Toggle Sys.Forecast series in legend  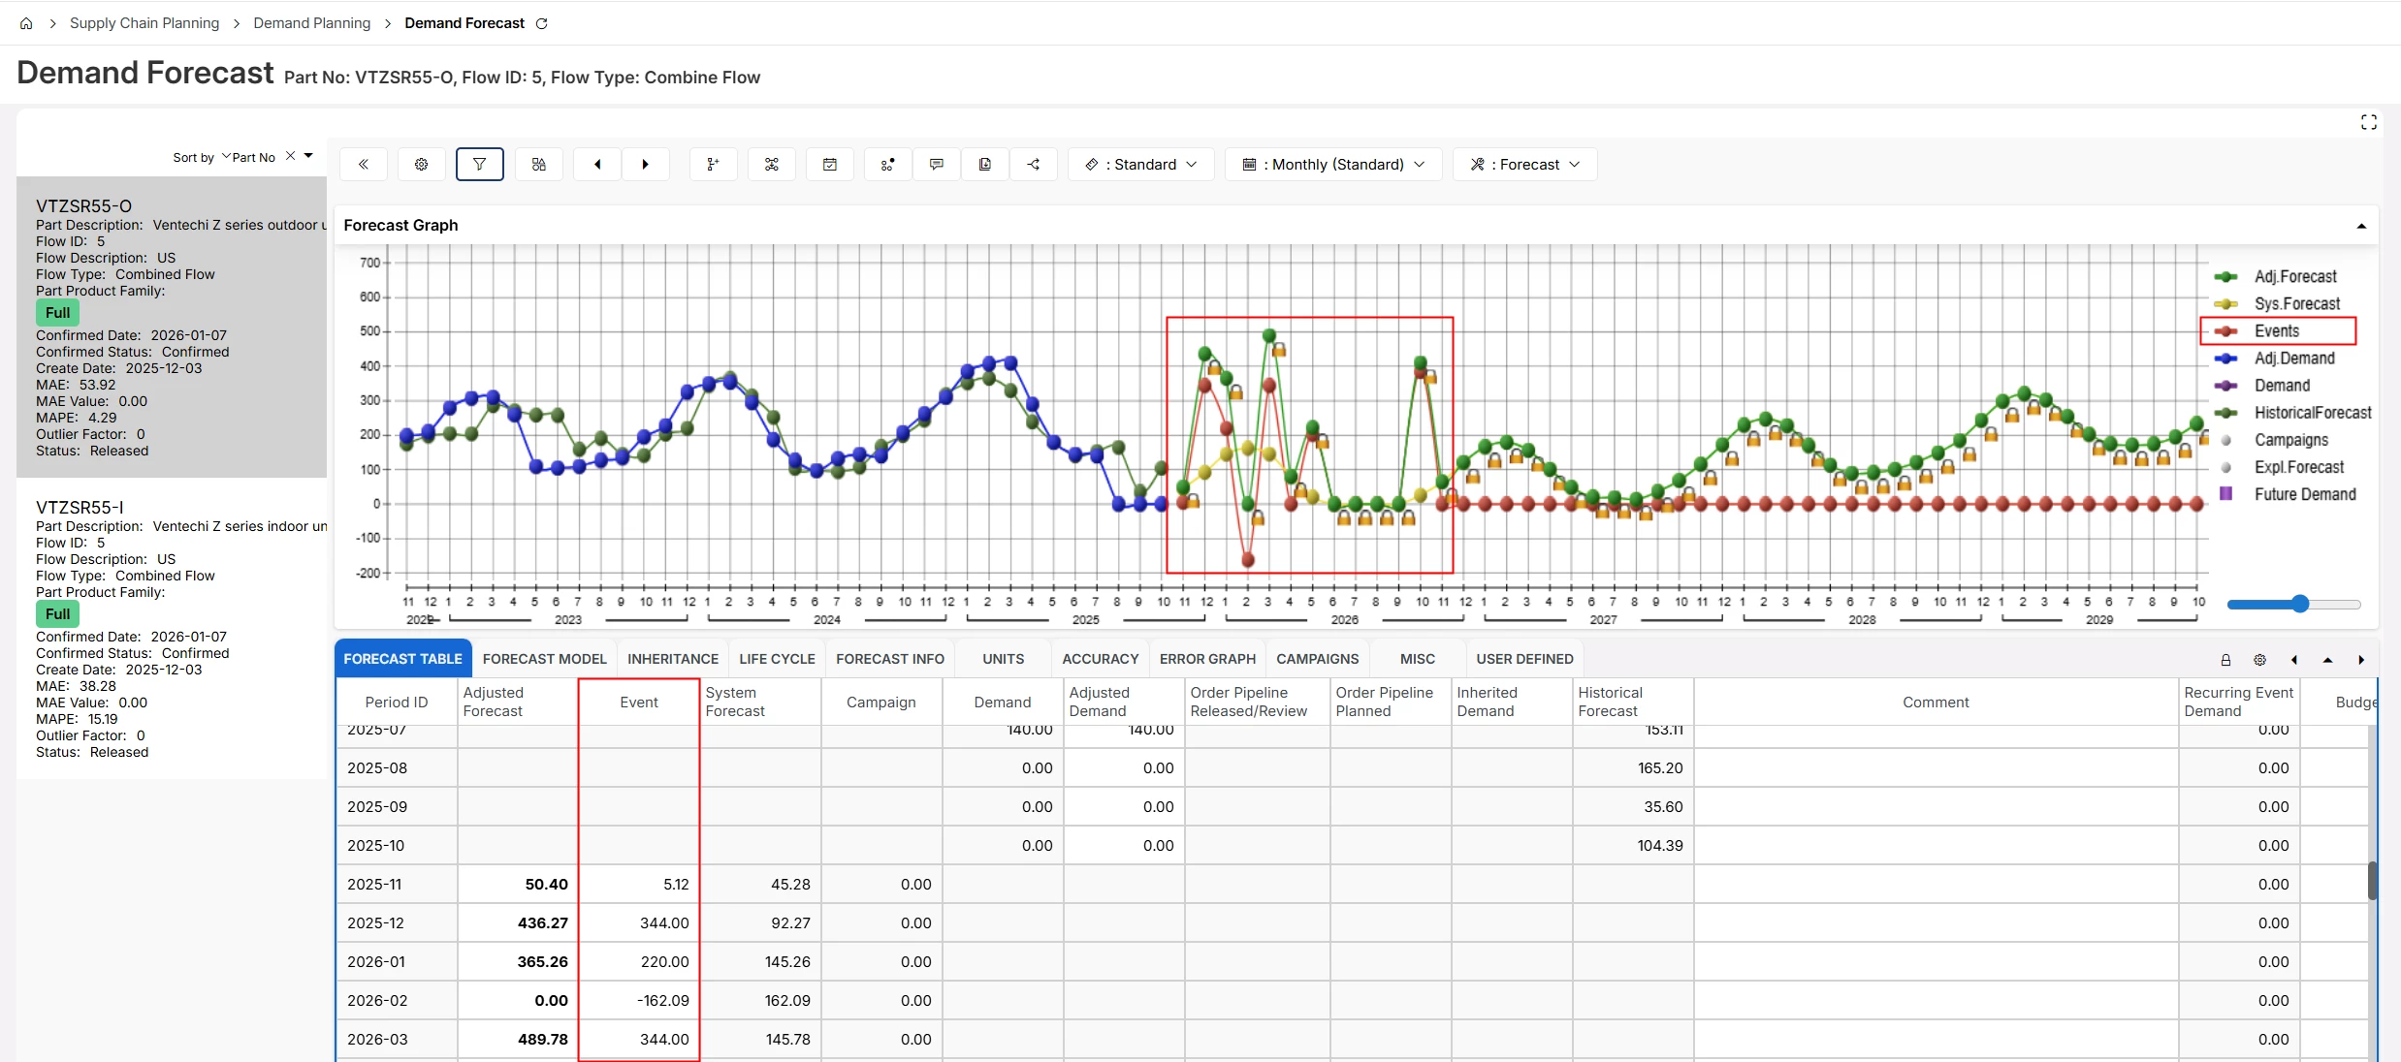[2296, 304]
